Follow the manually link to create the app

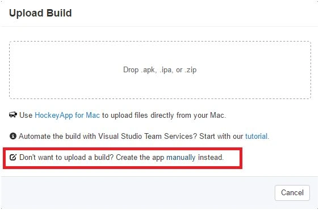181,158
